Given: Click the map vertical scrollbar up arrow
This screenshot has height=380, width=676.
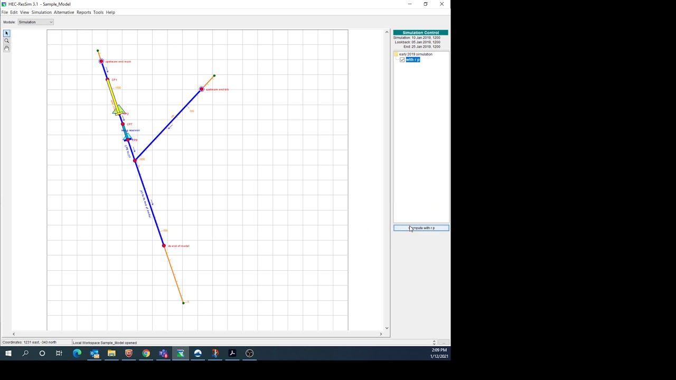Looking at the screenshot, I should pos(387,33).
